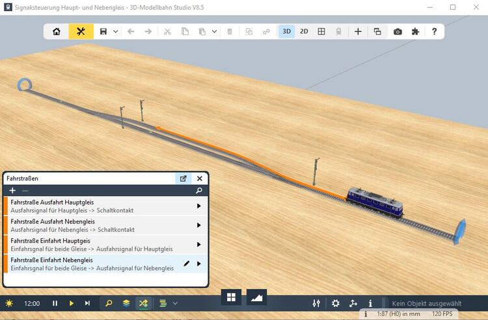The height and width of the screenshot is (320, 488).
Task: Open the plugins puzzle piece icon
Action: coord(416,31)
